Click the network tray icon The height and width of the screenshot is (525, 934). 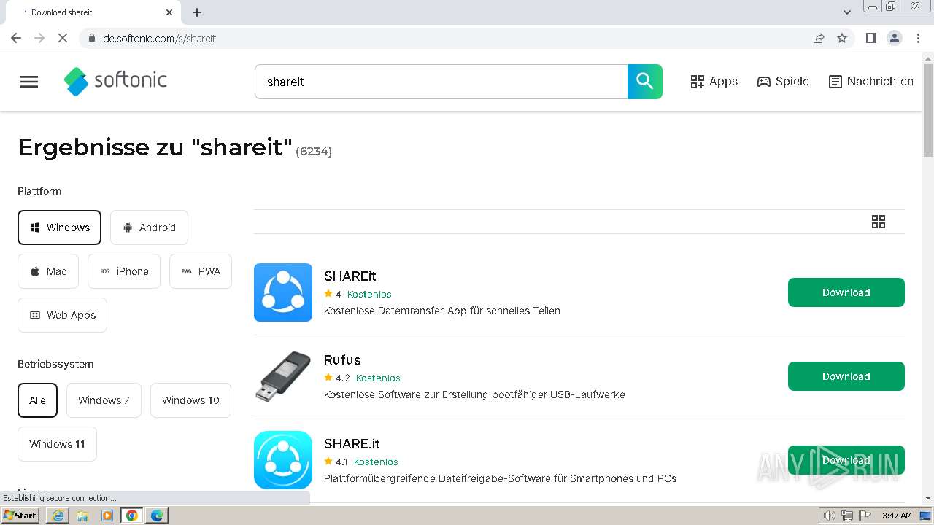click(847, 516)
